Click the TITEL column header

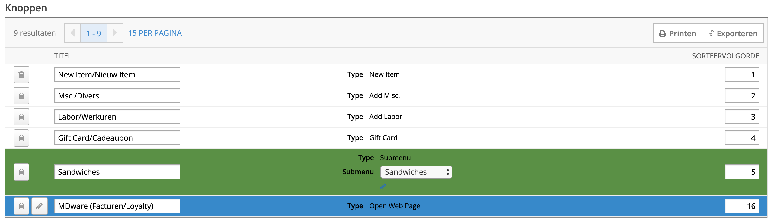click(x=63, y=56)
